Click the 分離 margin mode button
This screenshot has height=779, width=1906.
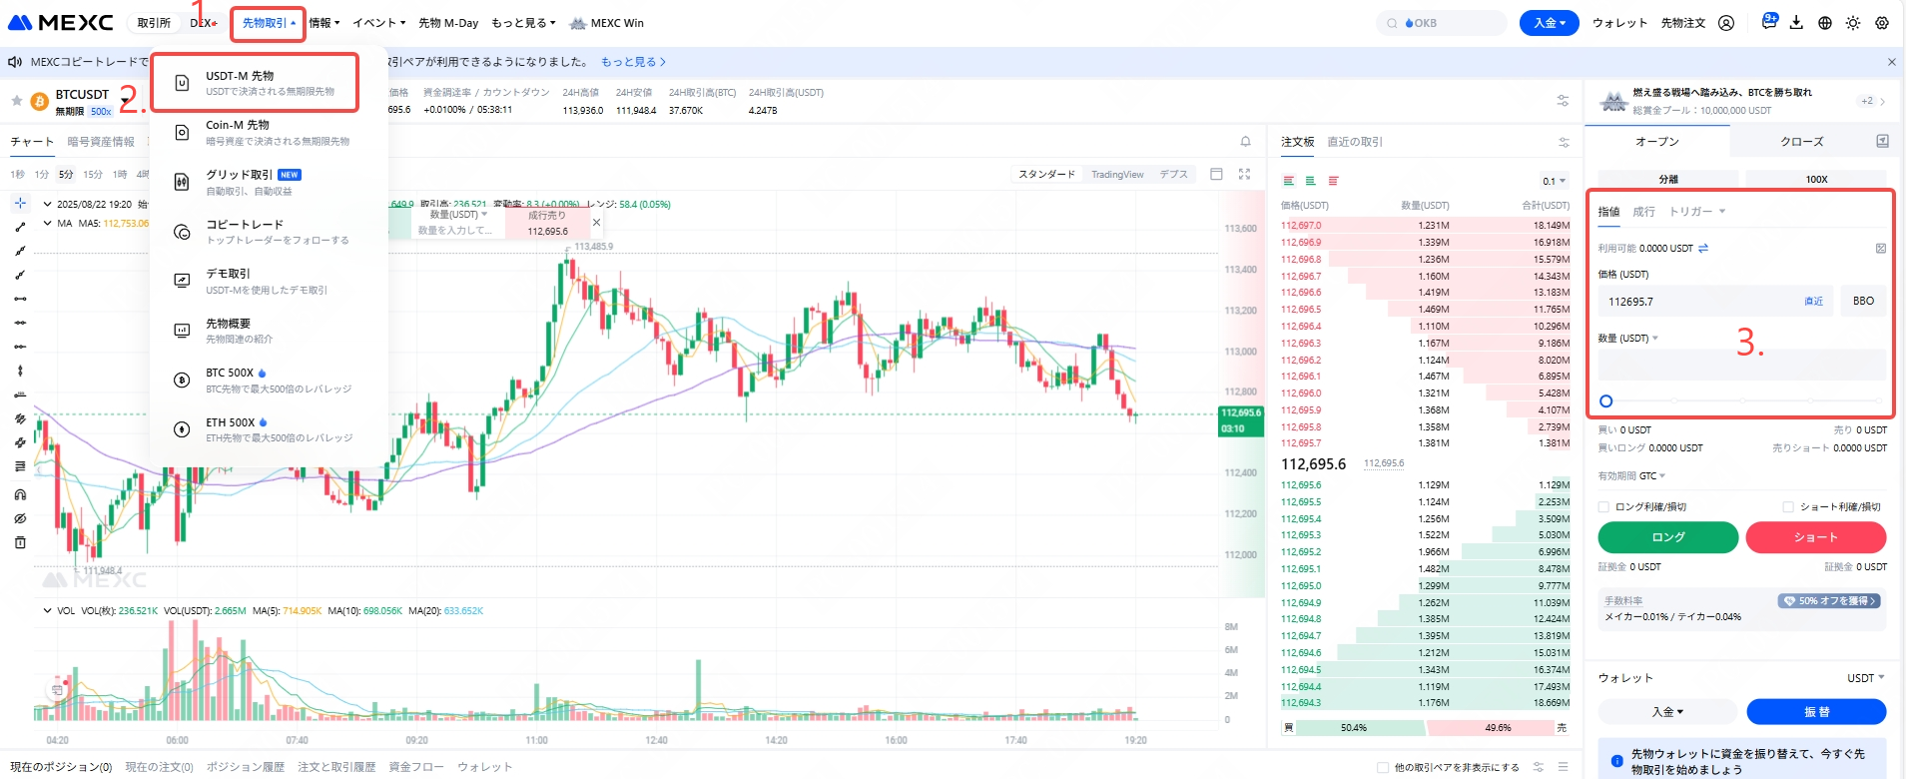1668,180
